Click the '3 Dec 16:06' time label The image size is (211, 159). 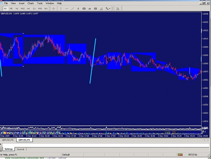tap(18, 136)
